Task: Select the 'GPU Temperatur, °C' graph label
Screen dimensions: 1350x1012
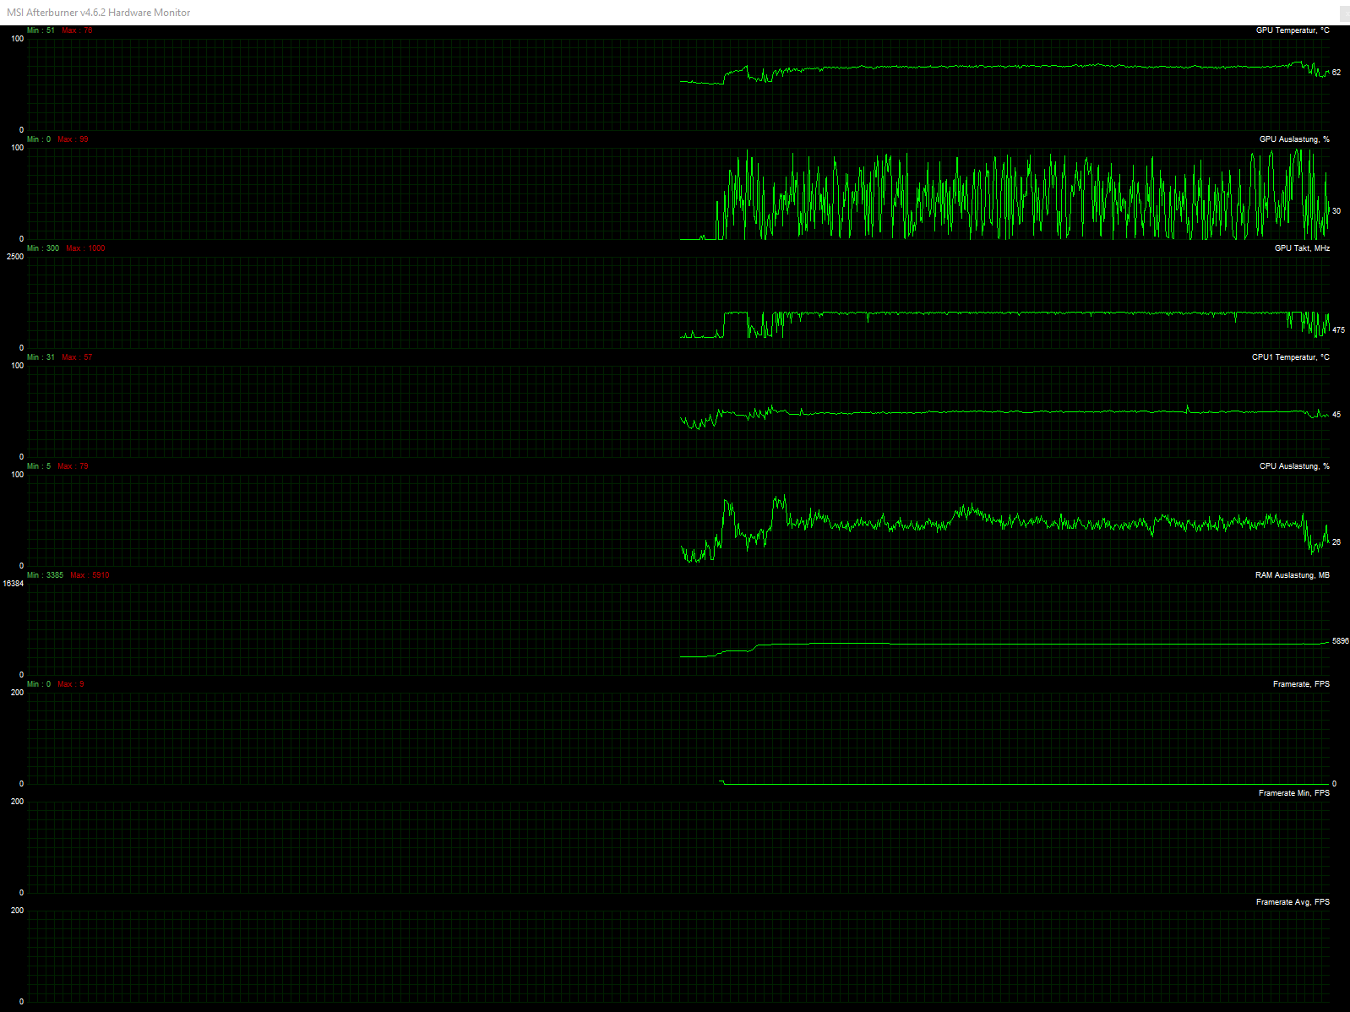Action: (x=1293, y=30)
